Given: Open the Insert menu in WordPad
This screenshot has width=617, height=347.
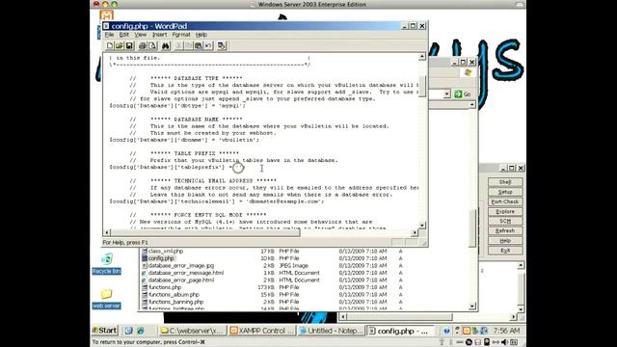Looking at the screenshot, I should pos(159,35).
